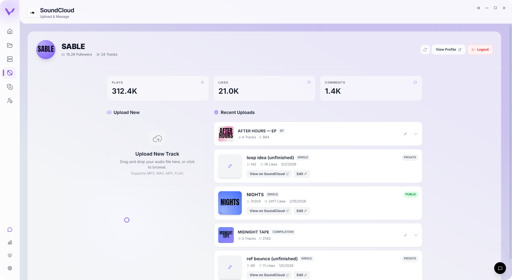Click the collapse panel arrow icon
This screenshot has height=280, width=512.
click(478, 8)
